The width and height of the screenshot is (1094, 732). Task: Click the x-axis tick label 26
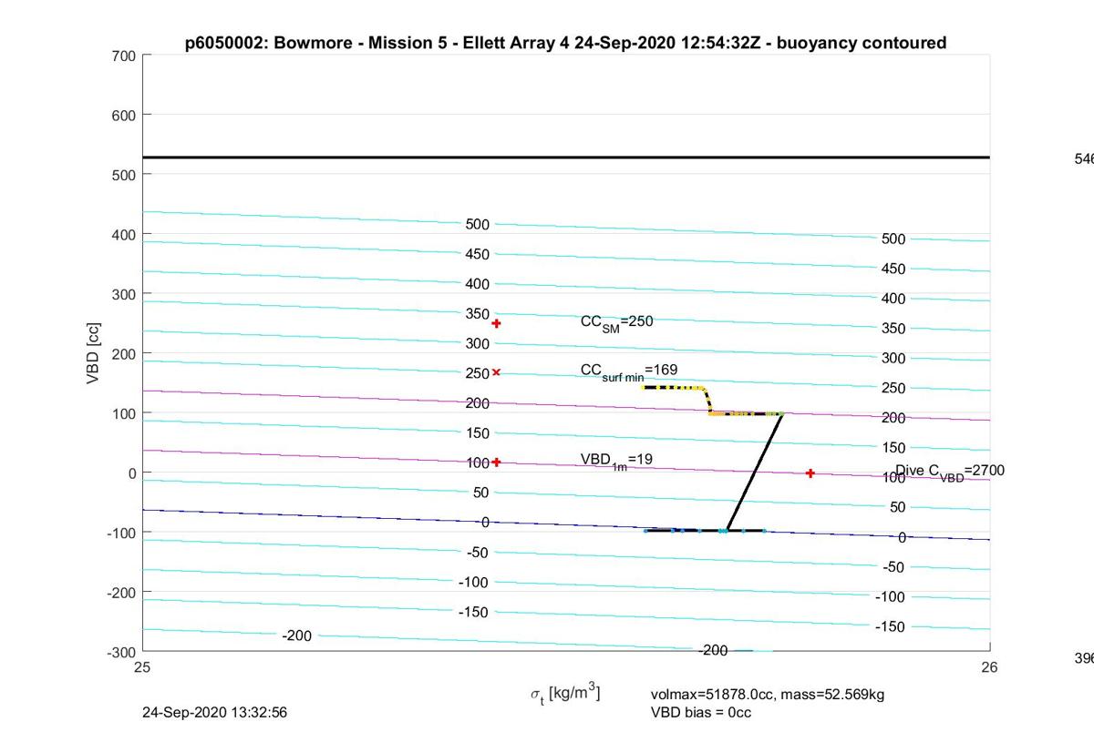990,667
